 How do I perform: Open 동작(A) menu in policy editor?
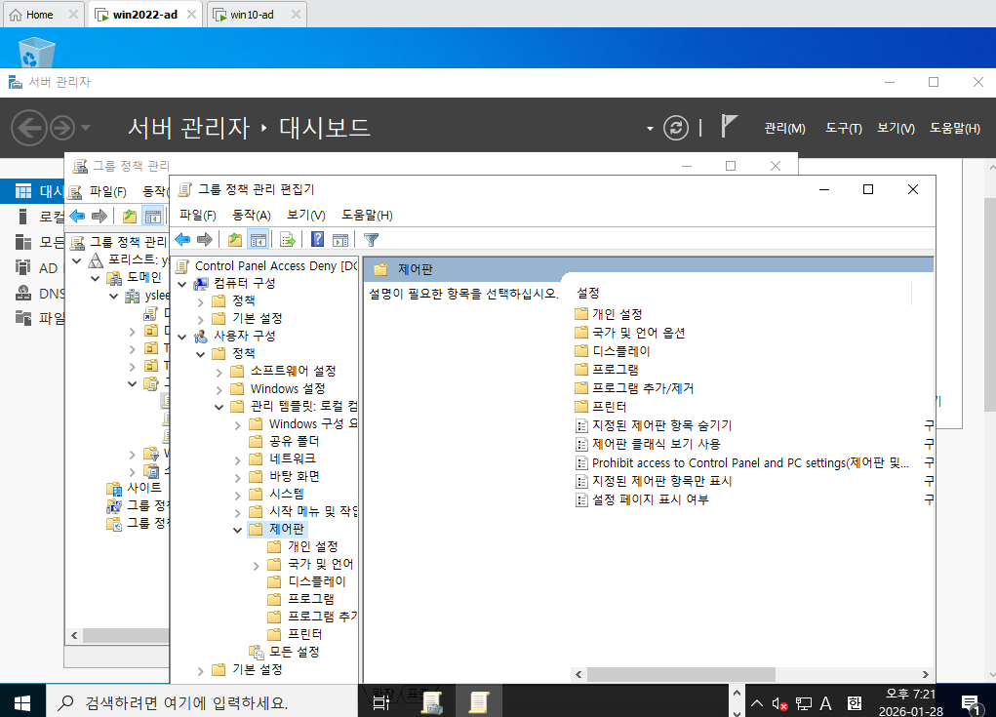[x=252, y=215]
